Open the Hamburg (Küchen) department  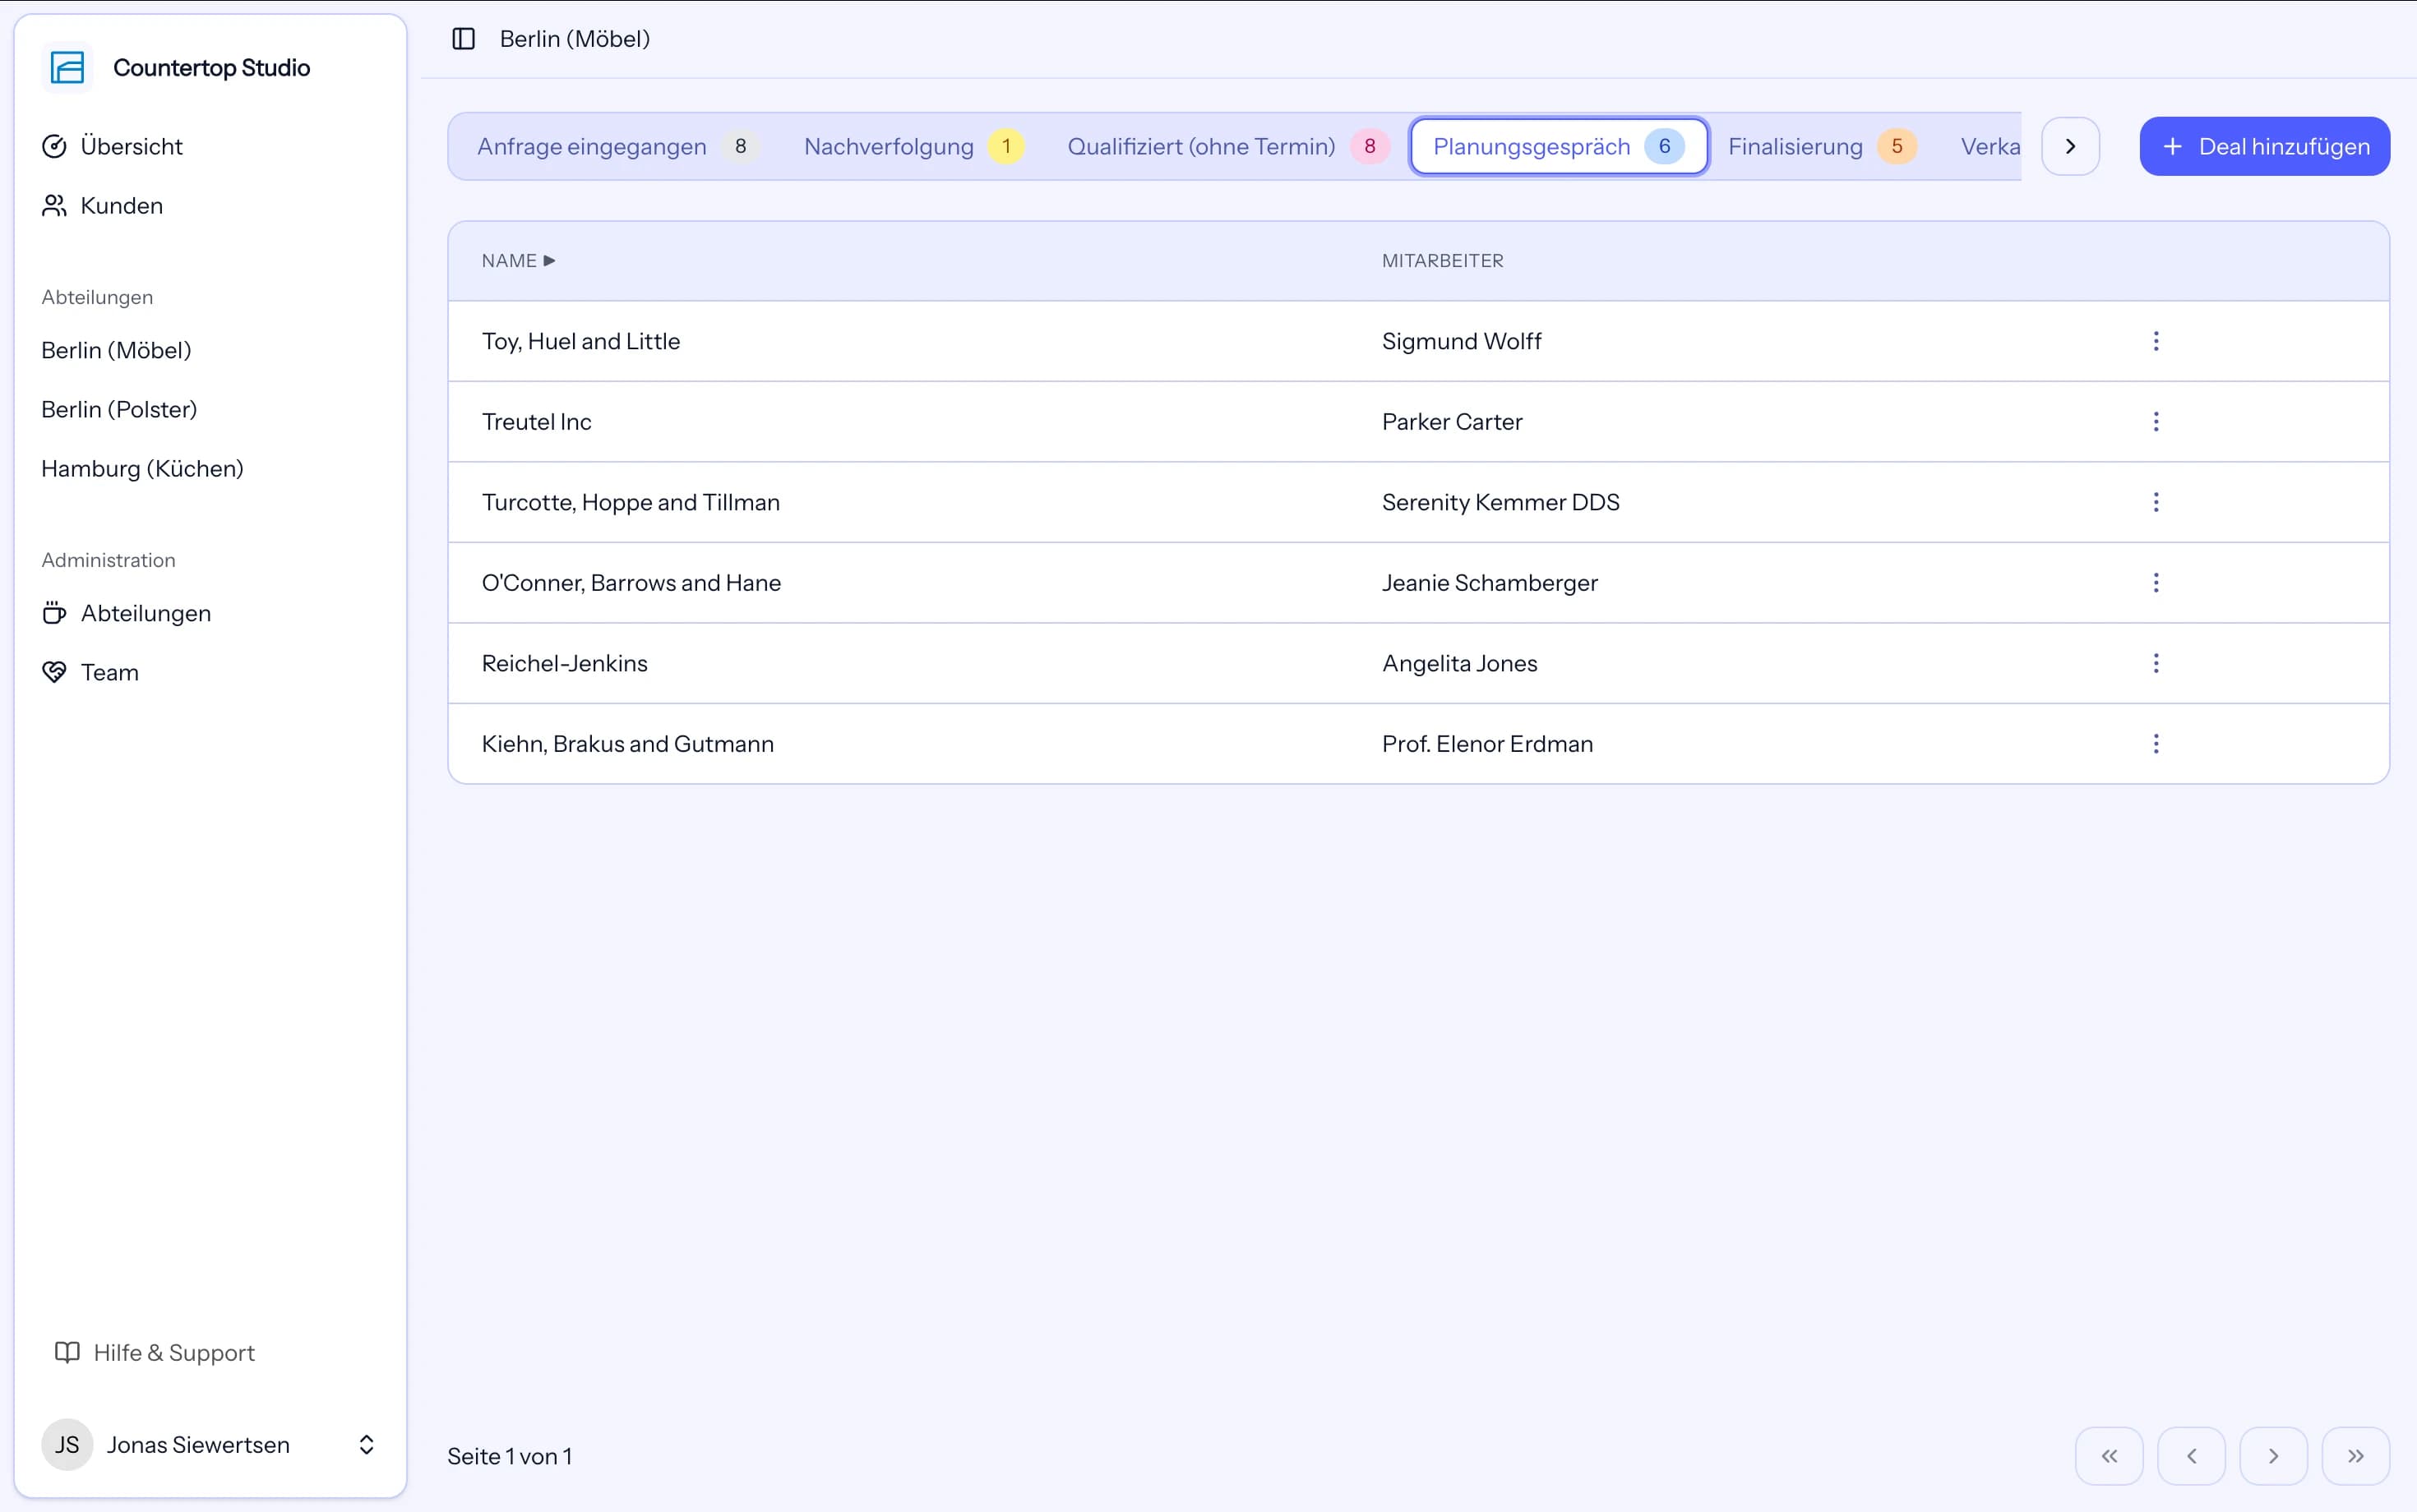[x=142, y=468]
